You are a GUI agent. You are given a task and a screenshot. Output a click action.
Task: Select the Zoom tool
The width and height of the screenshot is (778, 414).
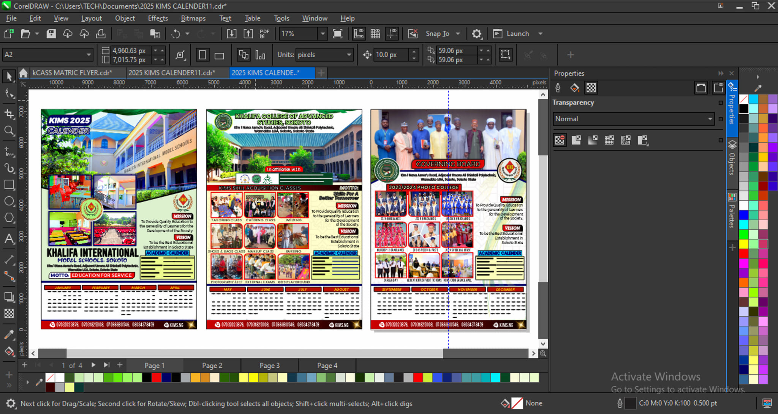[9, 131]
